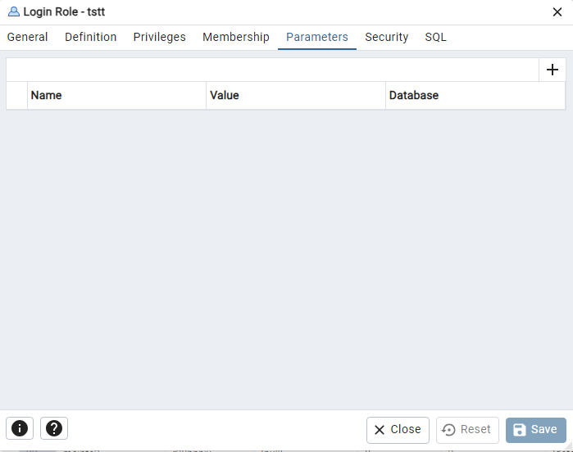Image resolution: width=573 pixels, height=452 pixels.
Task: Select the Membership tab
Action: tap(236, 37)
